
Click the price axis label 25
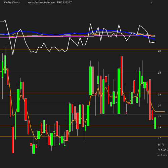159,51
